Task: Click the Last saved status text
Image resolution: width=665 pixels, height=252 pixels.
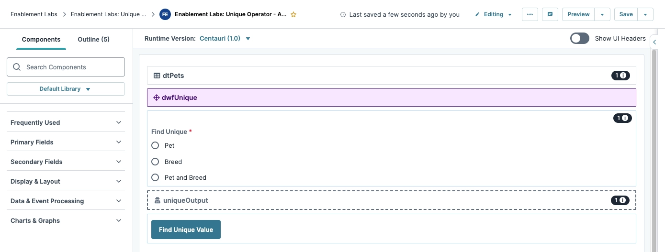Action: pyautogui.click(x=405, y=15)
